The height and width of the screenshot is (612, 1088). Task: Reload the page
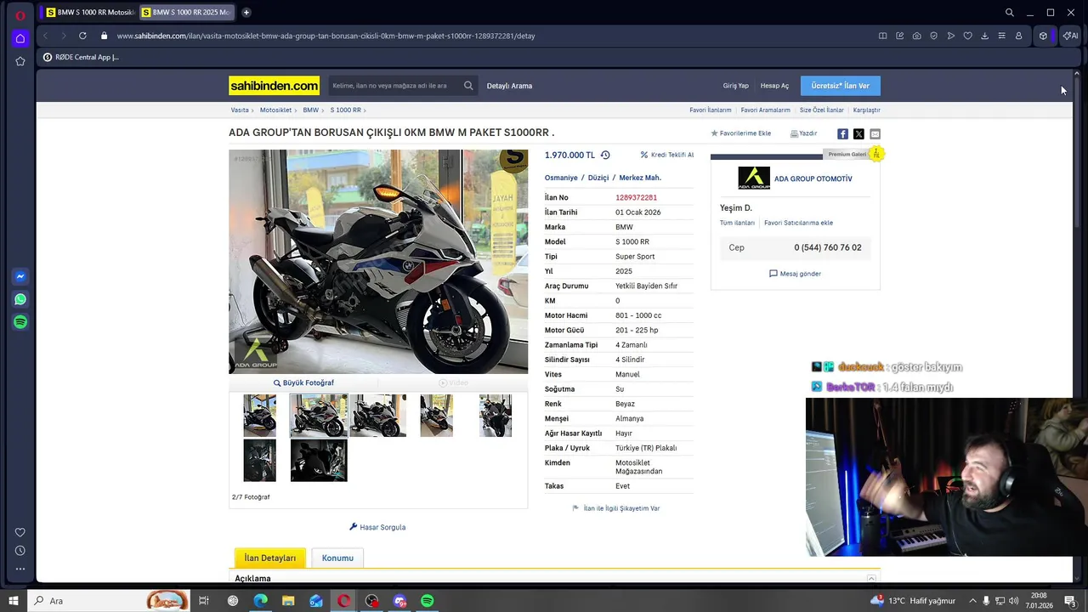[82, 36]
